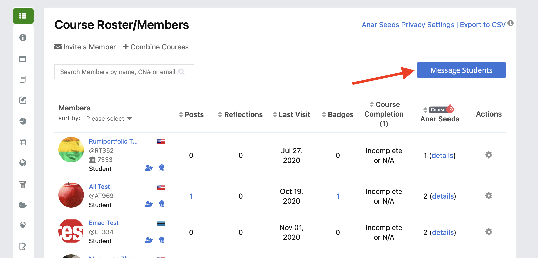Open the pie chart icon in sidebar
Screen dimensions: 538x258
click(x=23, y=121)
